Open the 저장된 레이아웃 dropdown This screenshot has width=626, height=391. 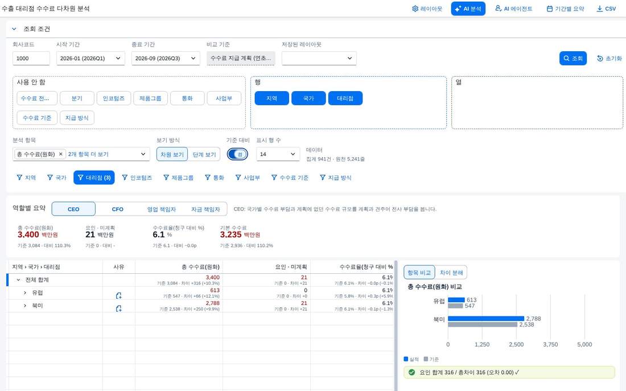[319, 58]
